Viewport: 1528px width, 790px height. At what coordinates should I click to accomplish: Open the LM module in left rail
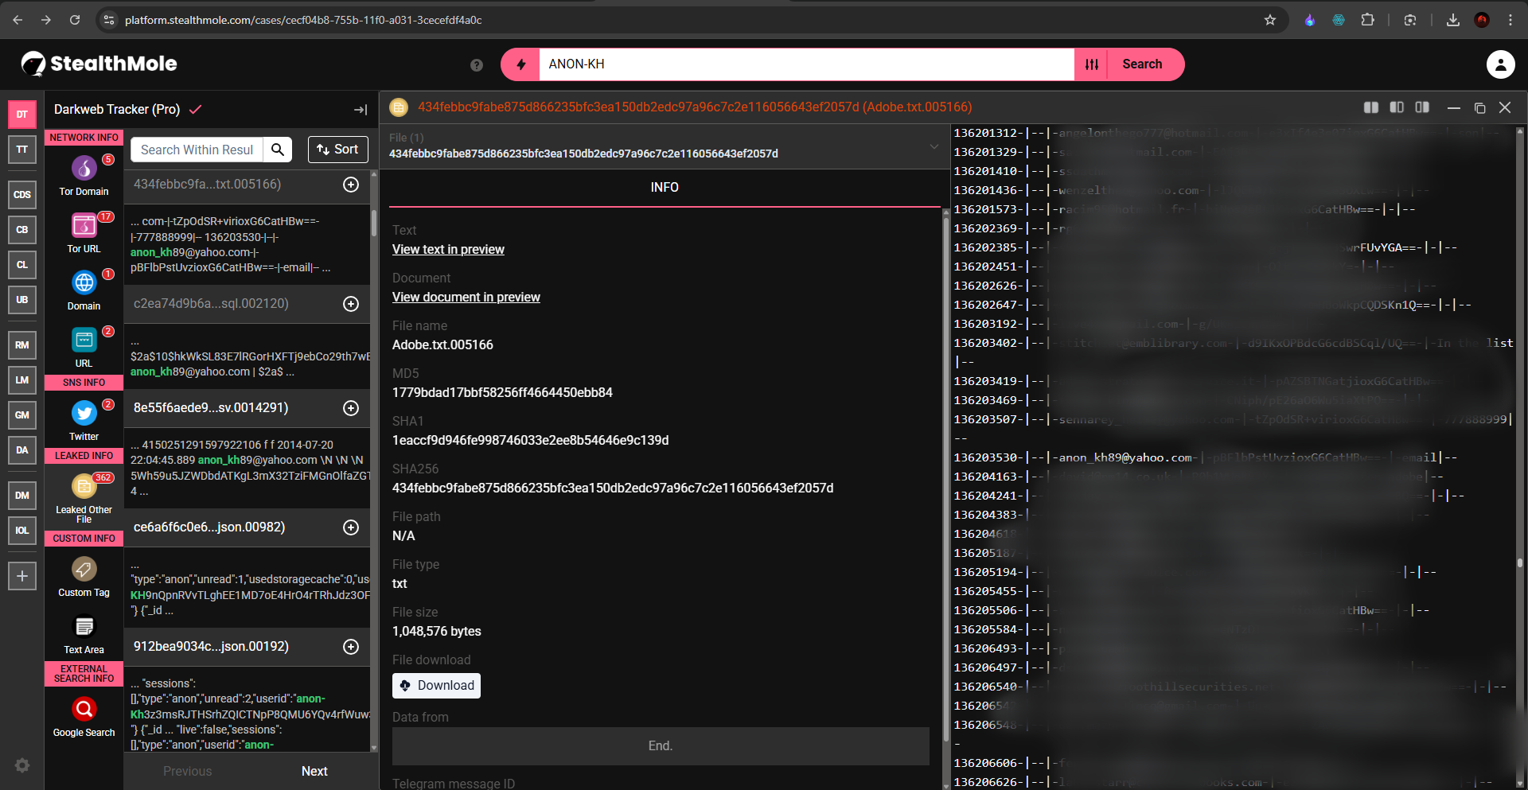22,380
